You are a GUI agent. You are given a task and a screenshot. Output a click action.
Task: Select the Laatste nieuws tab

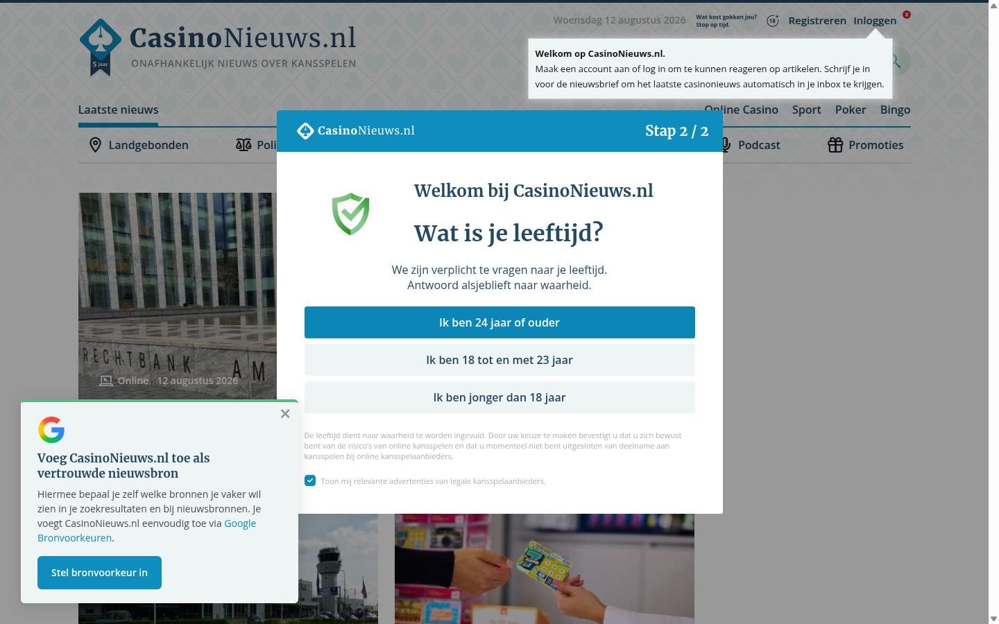click(x=118, y=110)
